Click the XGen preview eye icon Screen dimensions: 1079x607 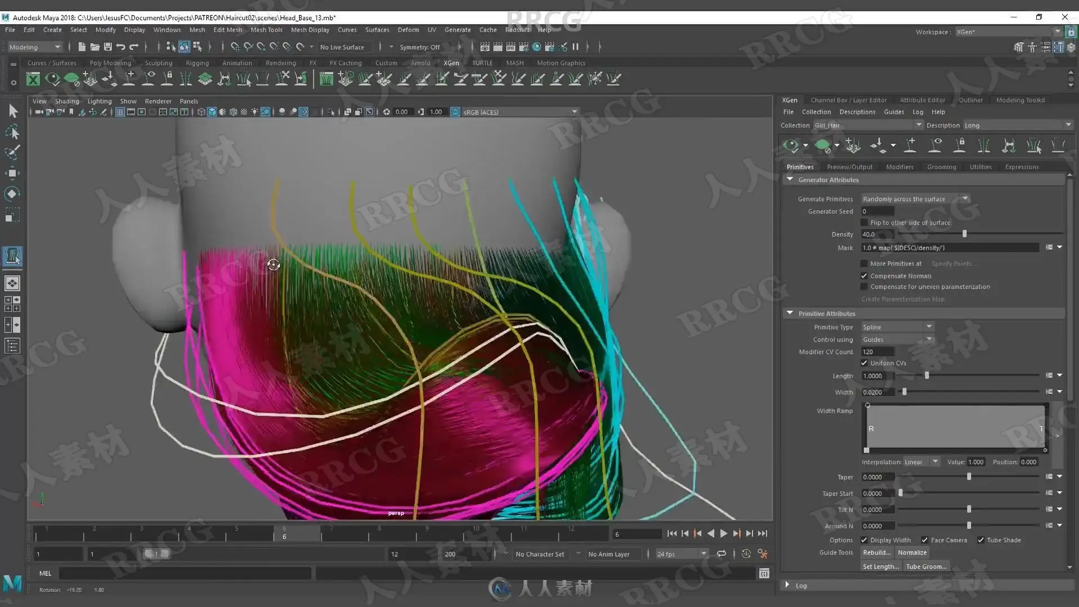(x=790, y=146)
